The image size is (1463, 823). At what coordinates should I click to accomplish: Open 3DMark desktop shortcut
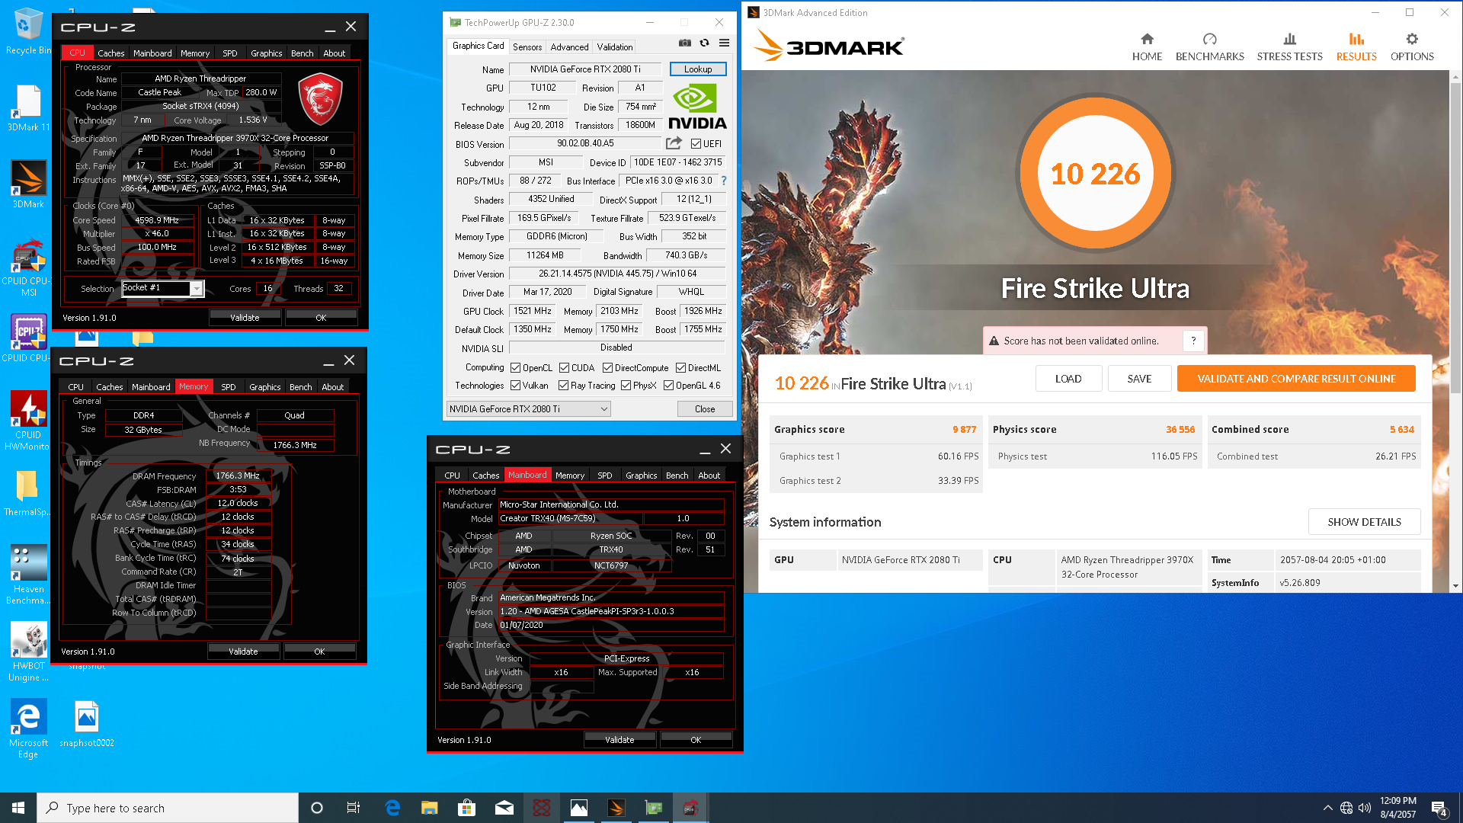pos(28,184)
